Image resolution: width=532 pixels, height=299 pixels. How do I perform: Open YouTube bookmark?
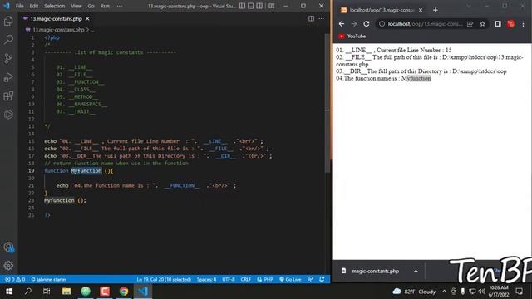click(x=352, y=37)
